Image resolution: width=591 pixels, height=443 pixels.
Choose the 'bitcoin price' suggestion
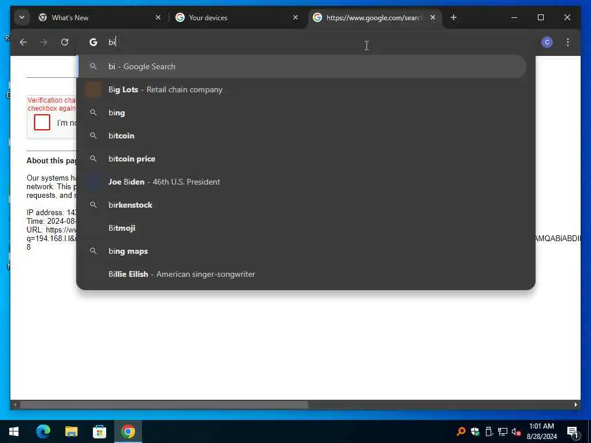tap(302, 159)
